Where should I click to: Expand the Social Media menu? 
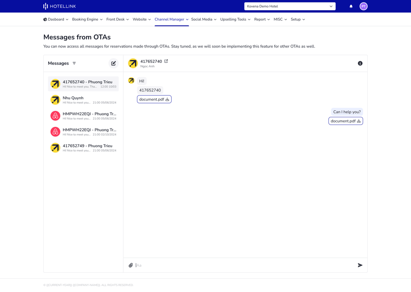[204, 19]
